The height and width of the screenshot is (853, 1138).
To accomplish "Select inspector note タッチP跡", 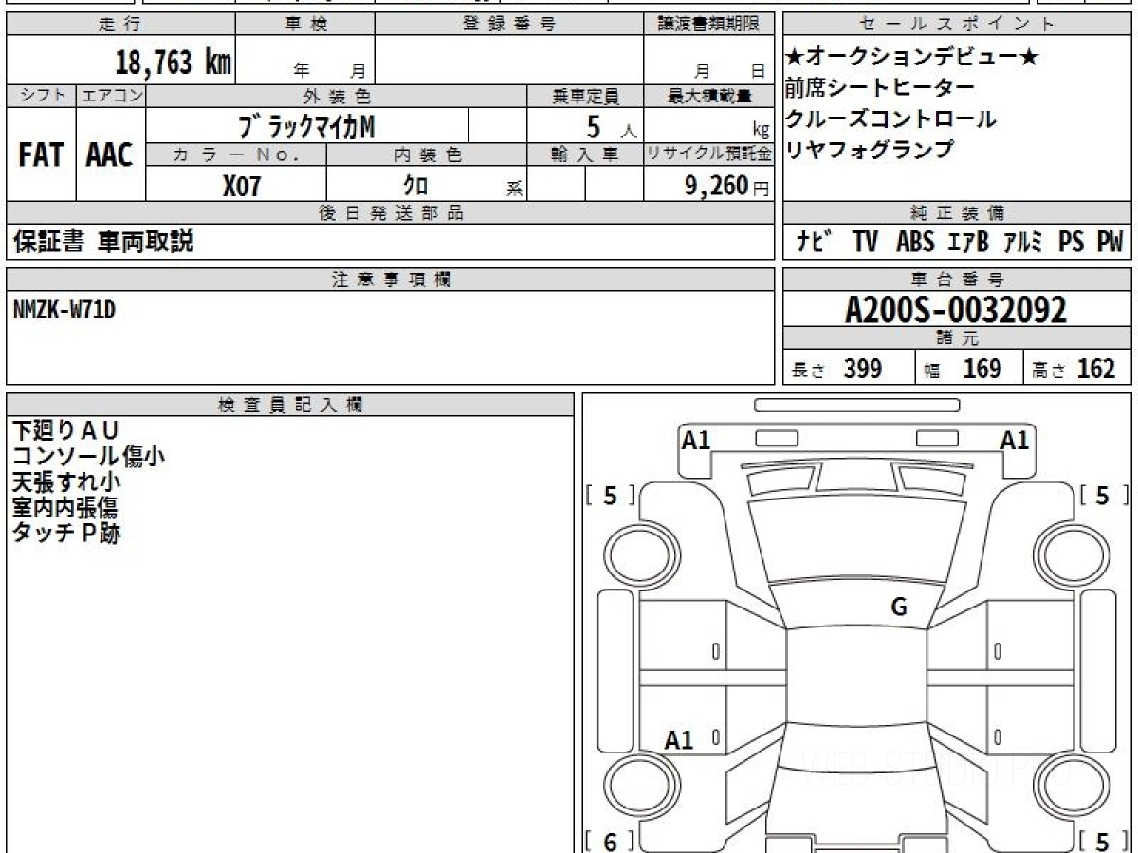I will pyautogui.click(x=66, y=534).
